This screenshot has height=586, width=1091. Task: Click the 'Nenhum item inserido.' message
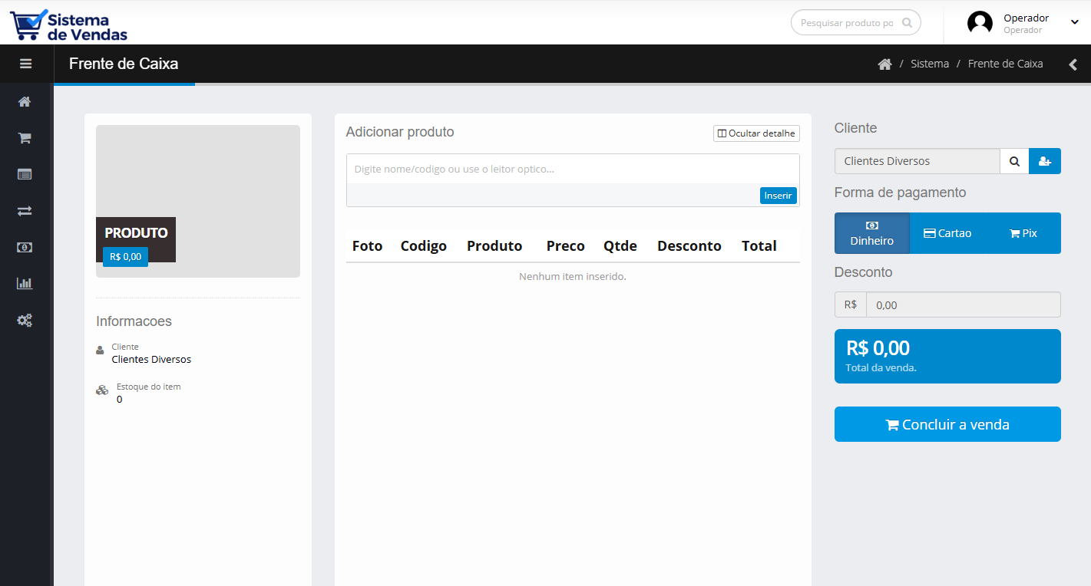pyautogui.click(x=573, y=276)
